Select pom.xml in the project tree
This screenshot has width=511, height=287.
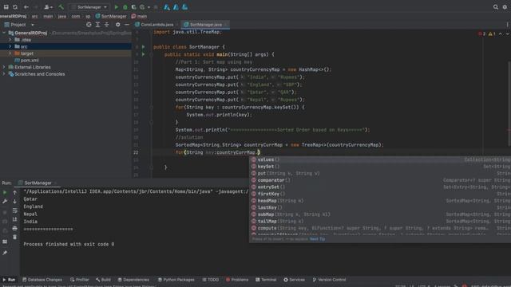pos(26,61)
